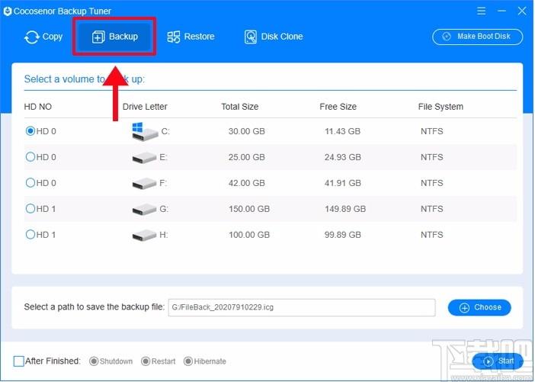
Task: Close the Cocosenor Backup Tuner window
Action: coord(522,11)
